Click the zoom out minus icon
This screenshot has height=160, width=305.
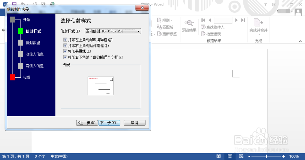[249, 156]
